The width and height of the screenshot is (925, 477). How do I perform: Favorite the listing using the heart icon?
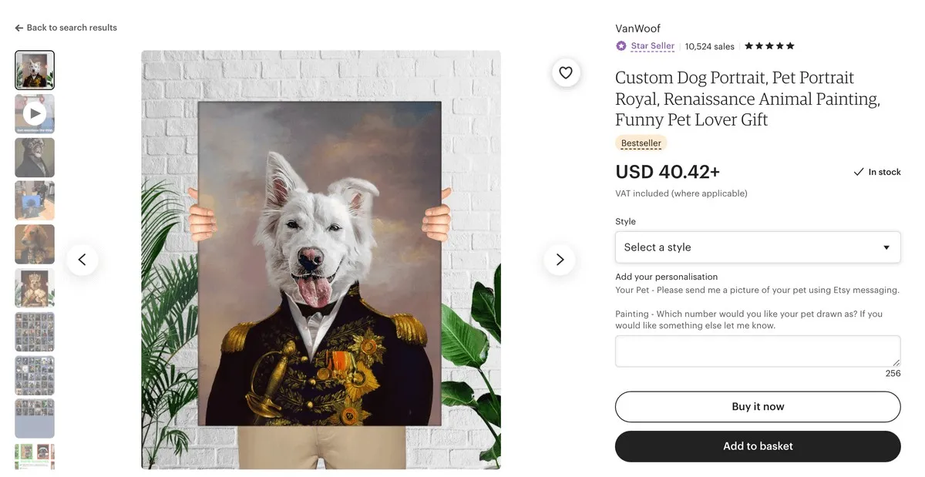pos(566,72)
